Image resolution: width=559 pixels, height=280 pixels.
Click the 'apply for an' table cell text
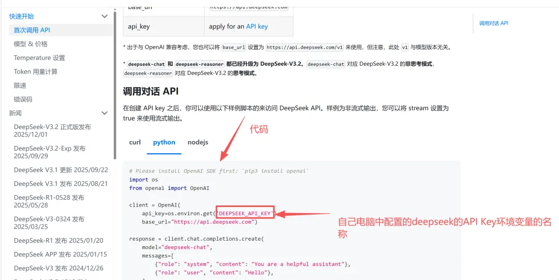pos(227,26)
